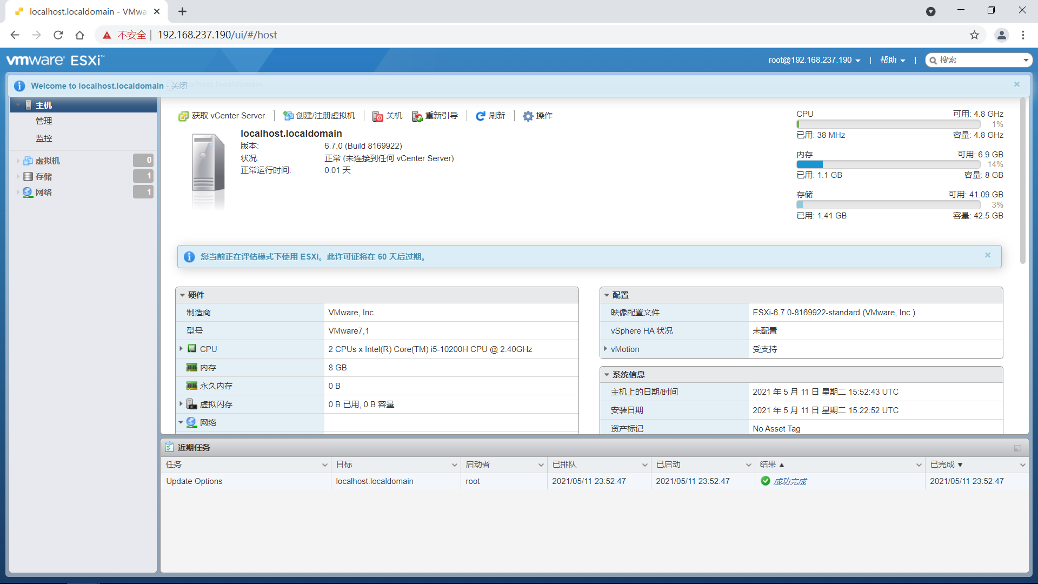Click the Shut down (关机) button

tap(388, 116)
